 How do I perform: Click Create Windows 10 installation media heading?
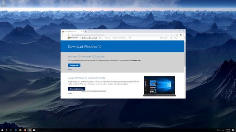coord(87,78)
